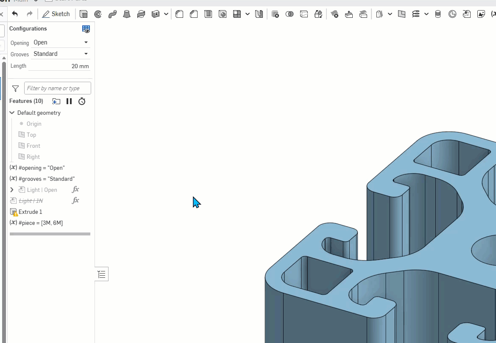Select the Mirror tool
The width and height of the screenshot is (496, 343).
click(x=259, y=14)
